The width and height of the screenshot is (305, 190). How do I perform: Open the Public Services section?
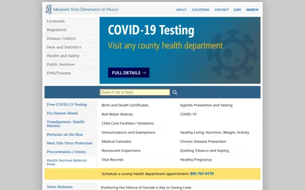tap(60, 64)
